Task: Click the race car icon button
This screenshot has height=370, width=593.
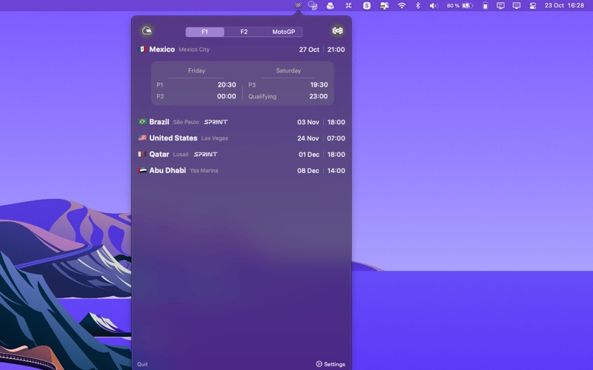Action: [337, 31]
